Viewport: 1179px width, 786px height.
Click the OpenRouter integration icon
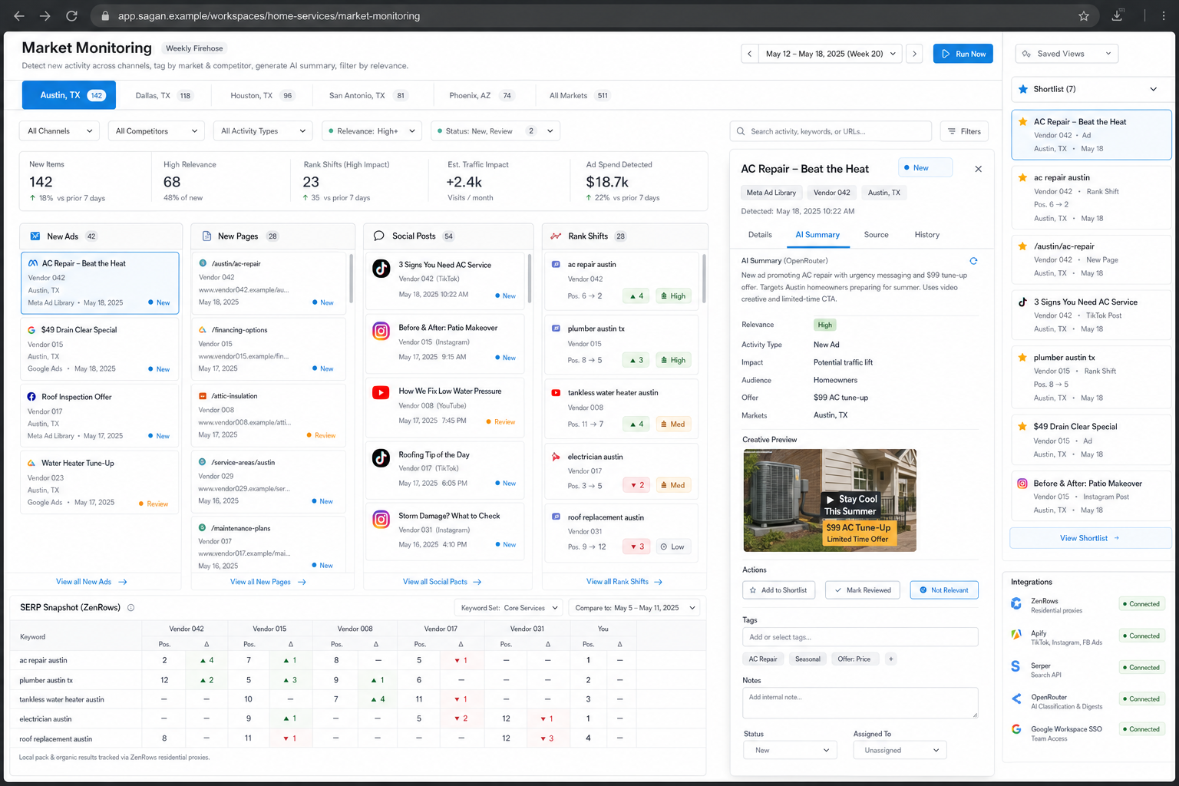pyautogui.click(x=1016, y=698)
